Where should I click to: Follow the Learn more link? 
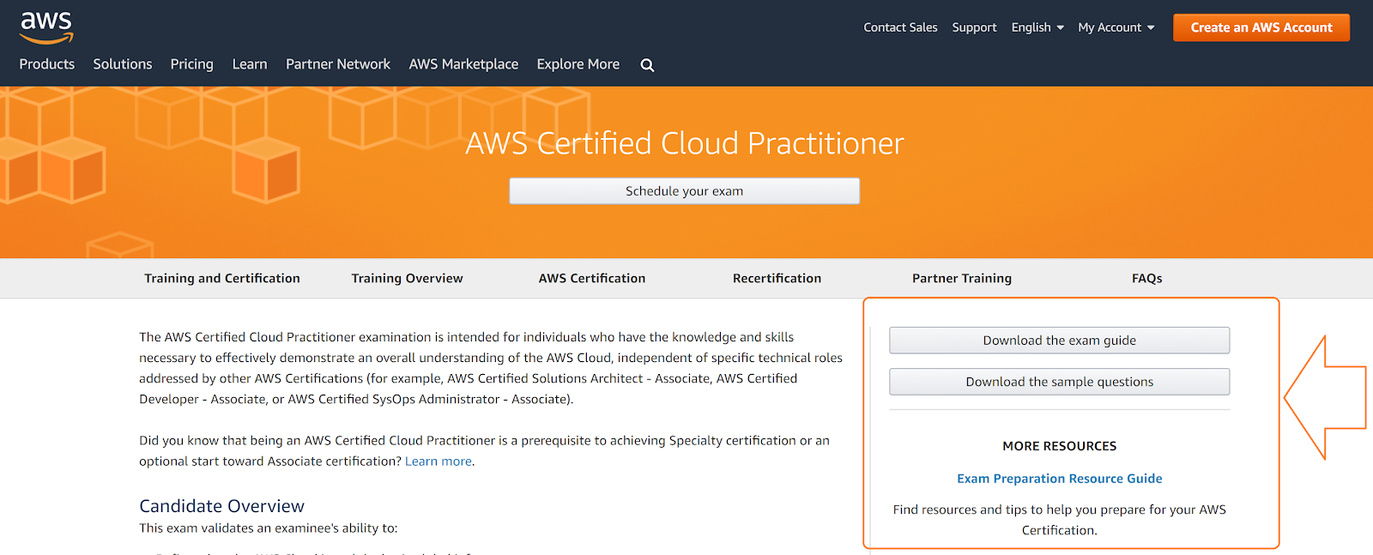[438, 461]
